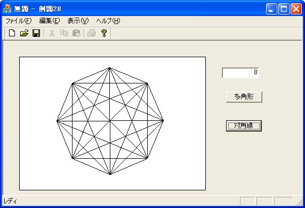Open the ヘルプ(H) menu
Screen dimensions: 305x208
[108, 21]
